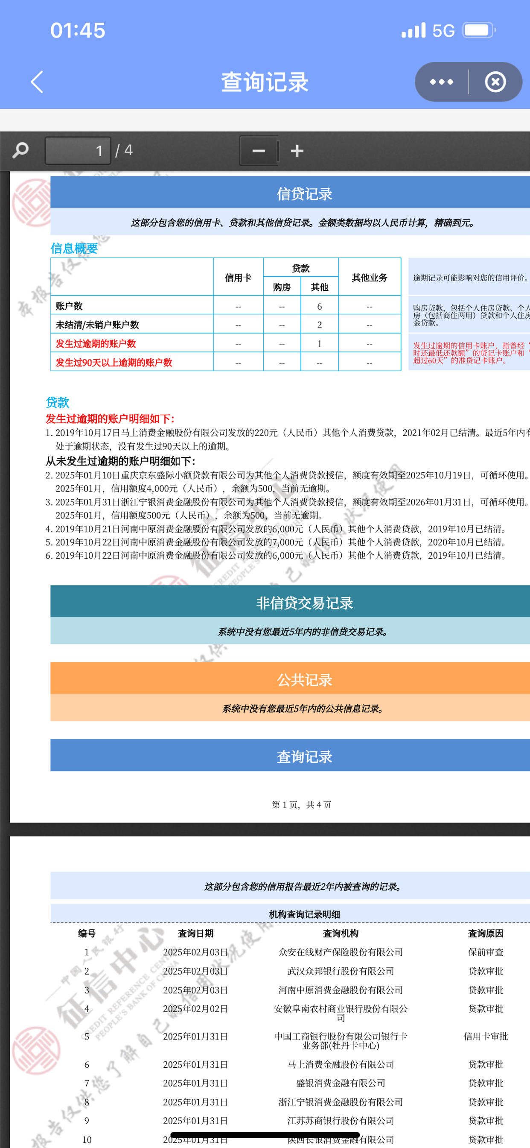The height and width of the screenshot is (1148, 530).
Task: Select the blue 贷款 section heading
Action: coord(58,402)
